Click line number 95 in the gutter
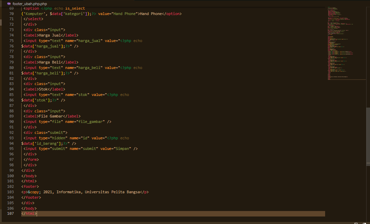370x224 pixels. 11,149
